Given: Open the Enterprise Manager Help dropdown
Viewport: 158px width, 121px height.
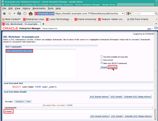Looking at the screenshot, I should 150,29.
